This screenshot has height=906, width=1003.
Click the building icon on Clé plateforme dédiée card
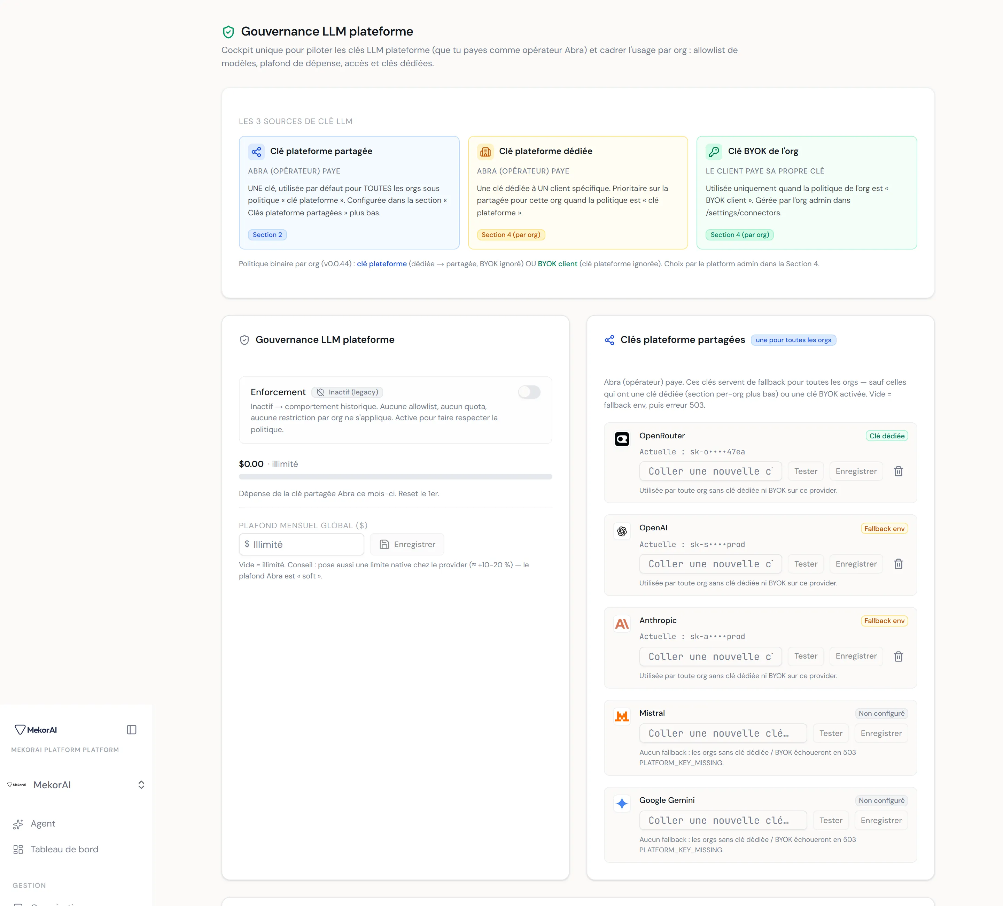[x=485, y=151]
